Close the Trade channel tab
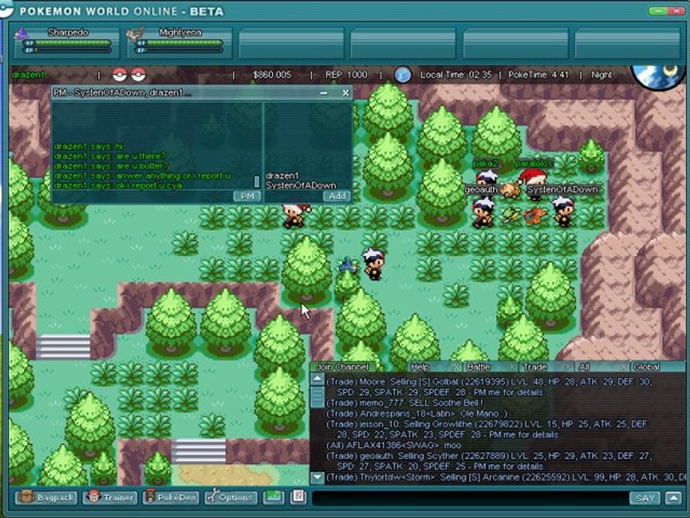Image resolution: width=690 pixels, height=518 pixels. (x=569, y=367)
